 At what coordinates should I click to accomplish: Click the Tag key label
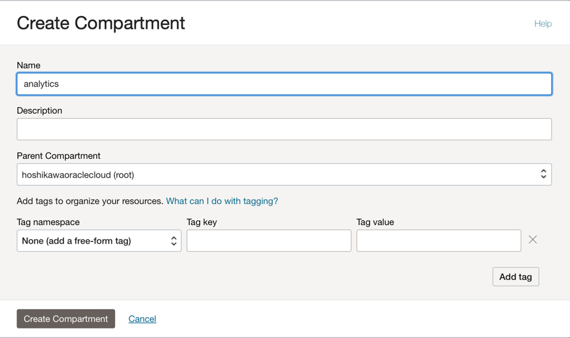click(202, 222)
